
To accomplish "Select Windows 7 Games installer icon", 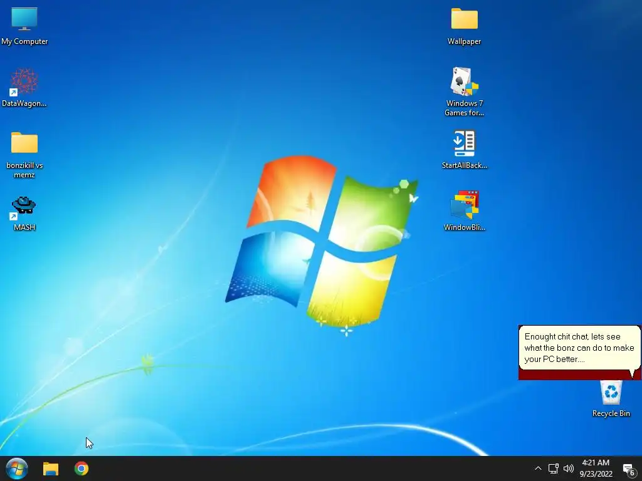I will pos(465,81).
